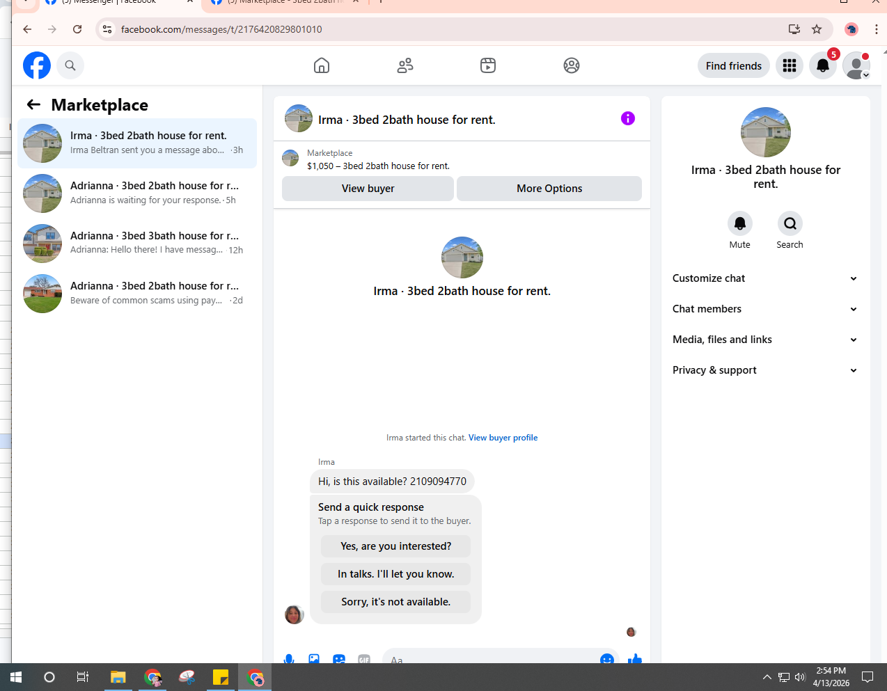
Task: Expand Media, files and links section
Action: (765, 340)
